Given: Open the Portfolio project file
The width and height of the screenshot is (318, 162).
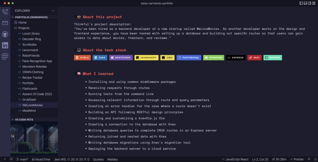Looking at the screenshot, I should pyautogui.click(x=34, y=83).
